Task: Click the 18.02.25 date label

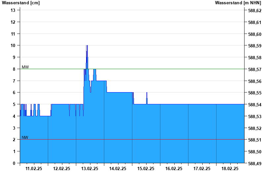Action: pyautogui.click(x=230, y=168)
